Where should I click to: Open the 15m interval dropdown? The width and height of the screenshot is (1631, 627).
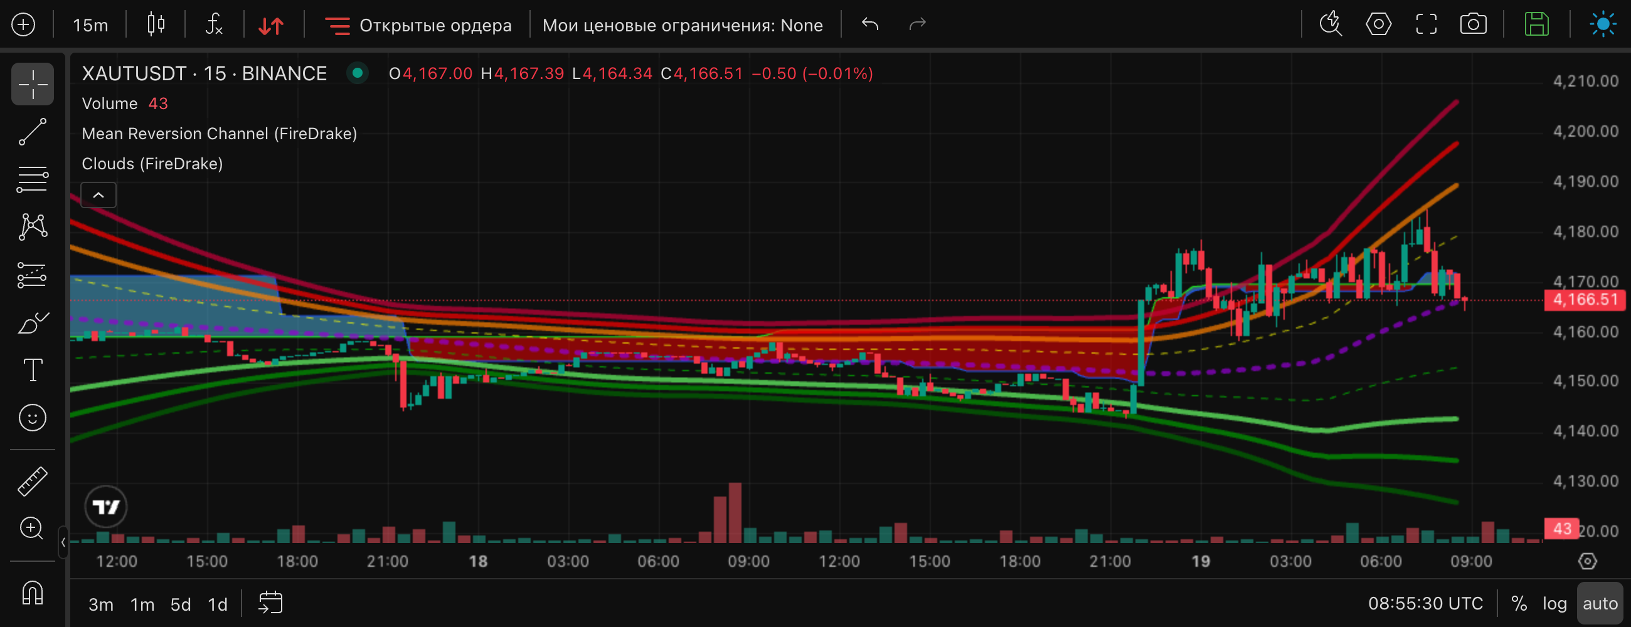[90, 25]
